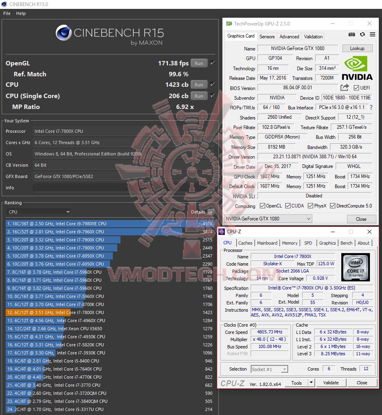Screen dimensions: 382x415
Task: Switch to the CPU-Z Graphics tab
Action: (x=327, y=243)
